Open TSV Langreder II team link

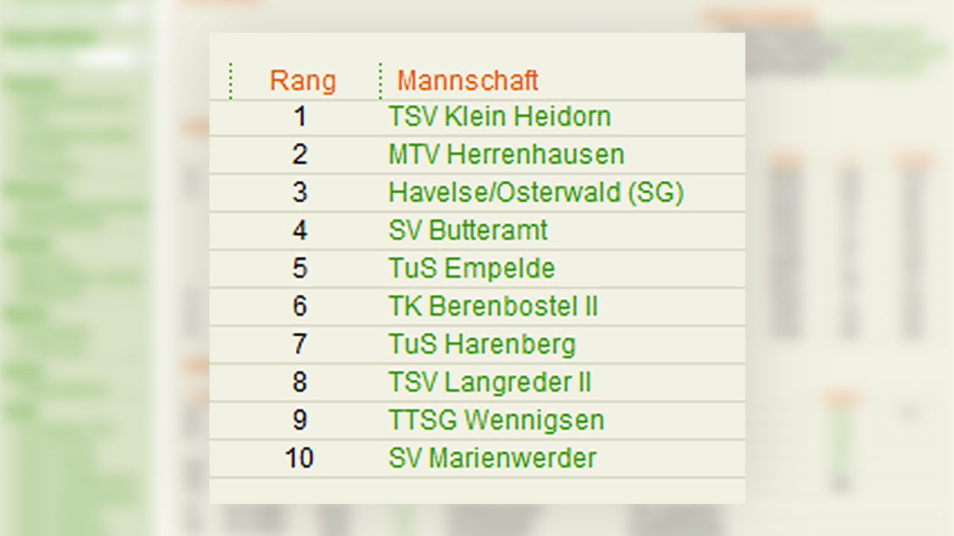coord(490,383)
